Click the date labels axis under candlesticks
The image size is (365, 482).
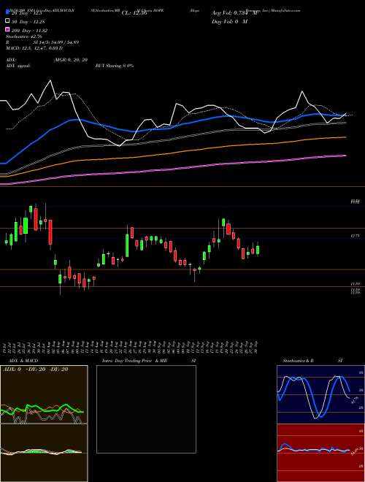[x=130, y=348]
